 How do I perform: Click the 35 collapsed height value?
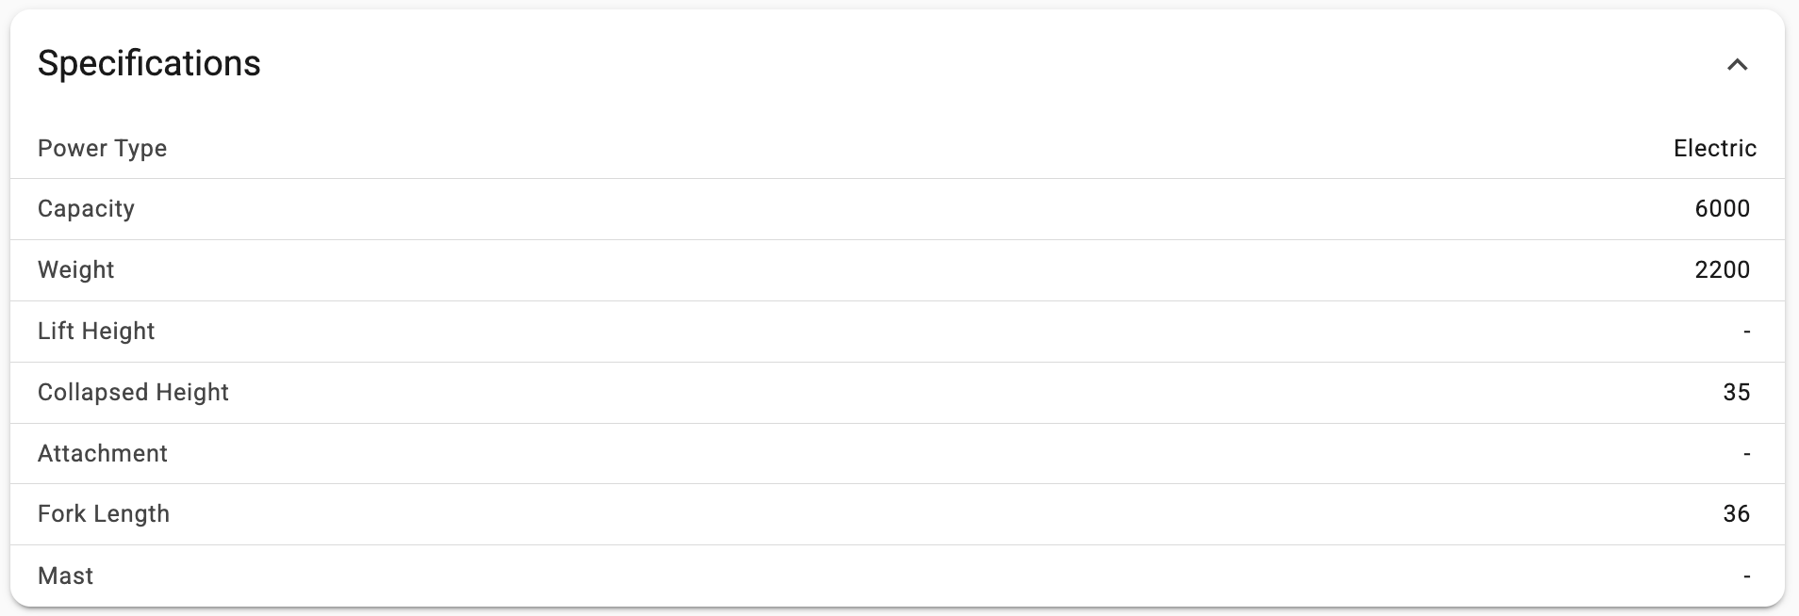click(1736, 393)
